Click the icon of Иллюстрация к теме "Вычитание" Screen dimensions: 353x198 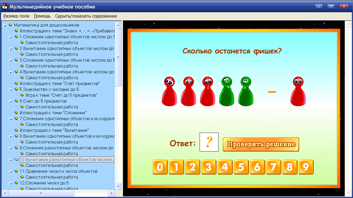(16, 130)
